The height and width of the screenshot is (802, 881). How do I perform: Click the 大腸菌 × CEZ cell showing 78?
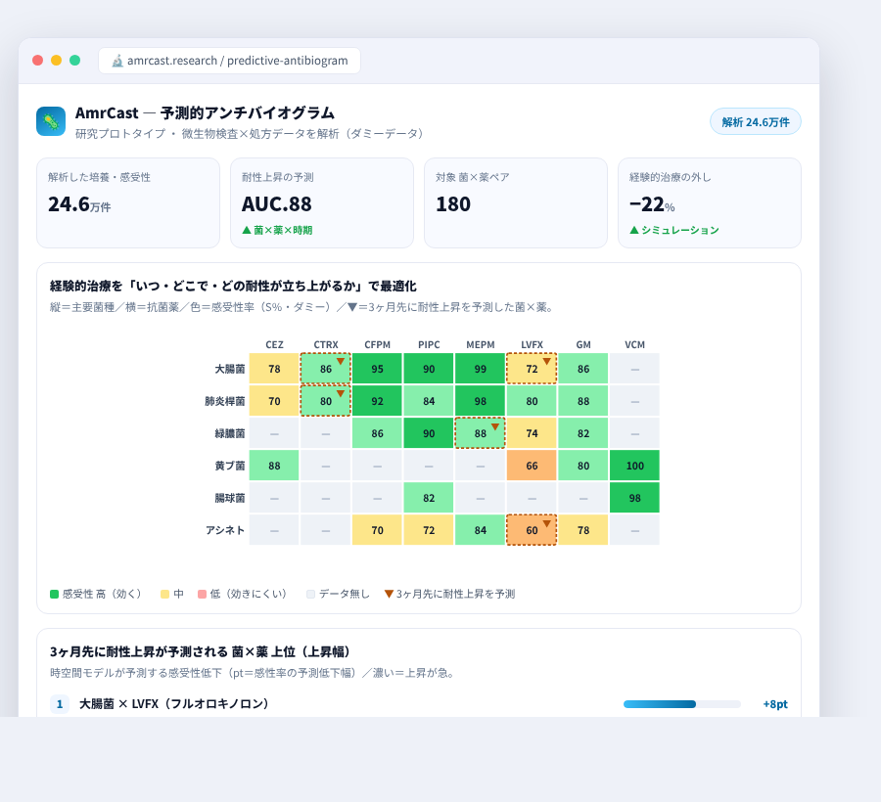[x=274, y=369]
